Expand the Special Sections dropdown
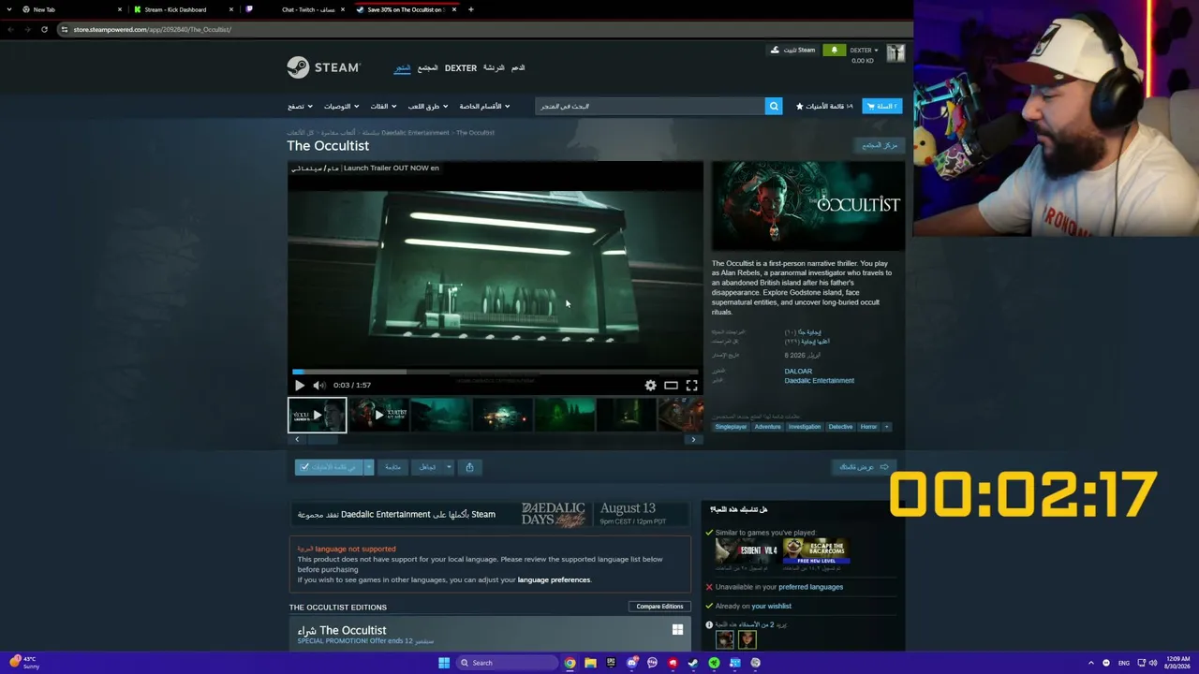1199x674 pixels. pyautogui.click(x=484, y=106)
